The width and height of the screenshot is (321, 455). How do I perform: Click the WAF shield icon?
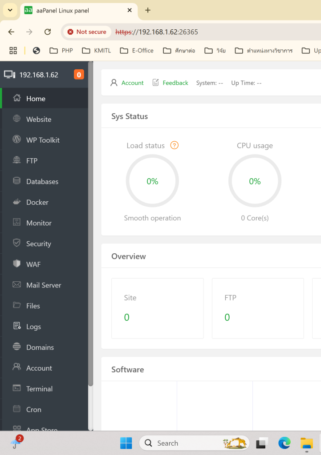(x=17, y=264)
